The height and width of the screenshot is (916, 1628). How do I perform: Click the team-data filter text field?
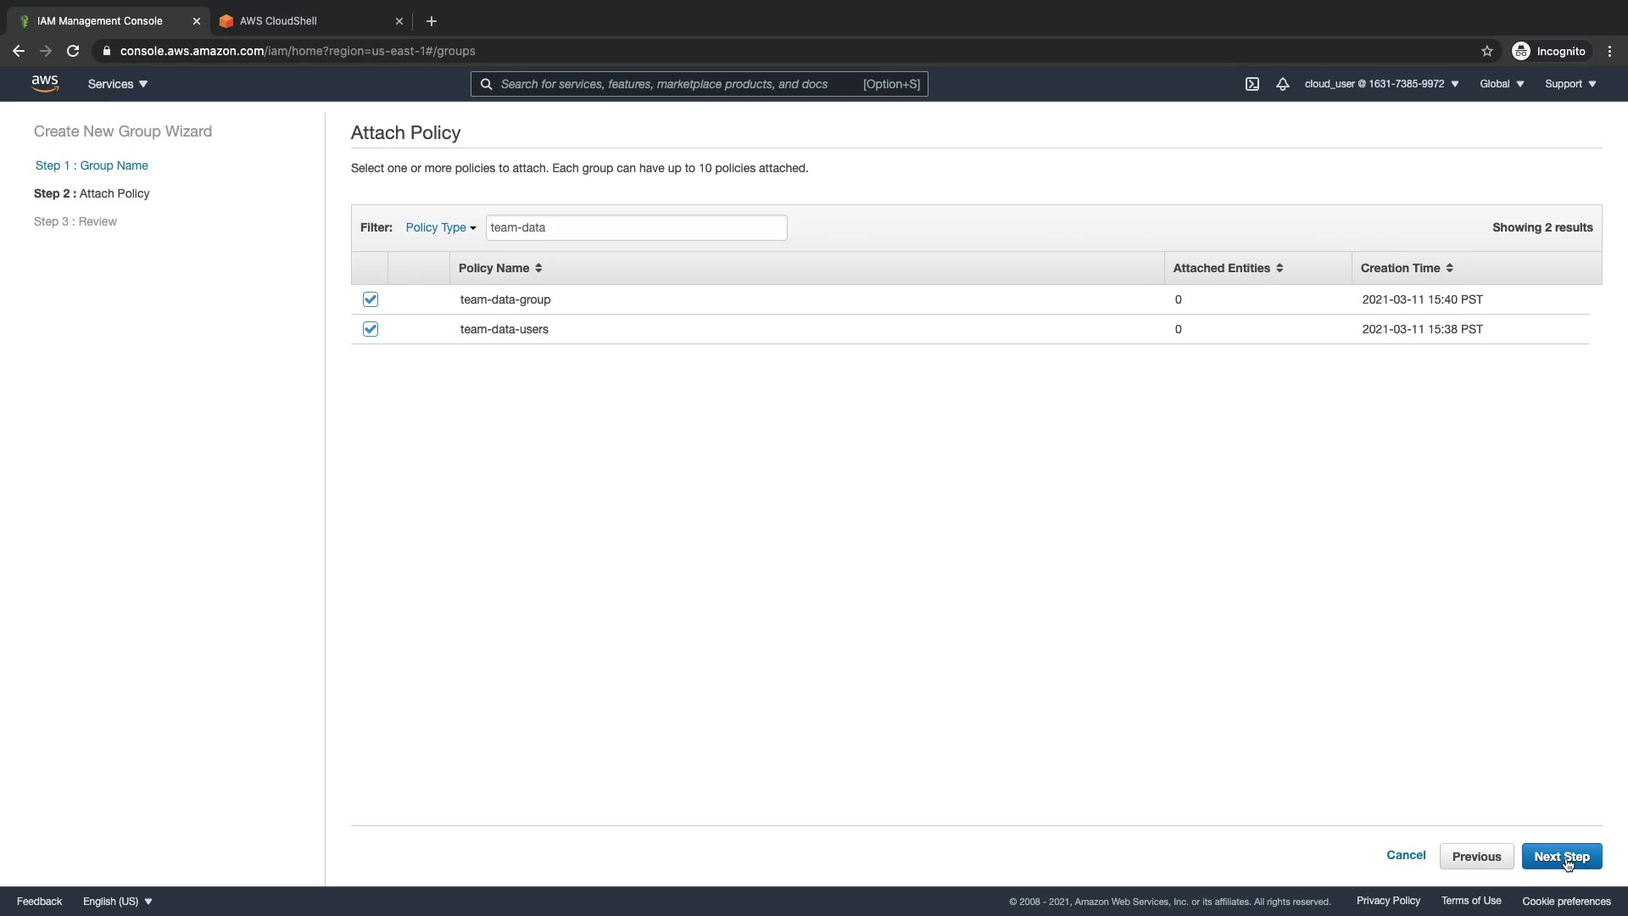click(x=636, y=227)
